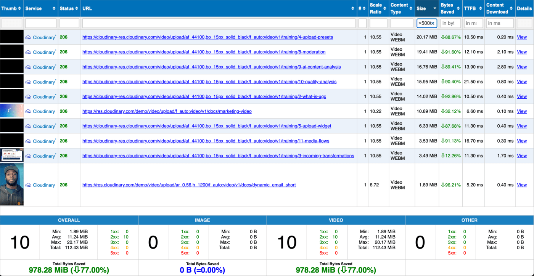Follow the dynamic_email_short video URL

click(189, 185)
